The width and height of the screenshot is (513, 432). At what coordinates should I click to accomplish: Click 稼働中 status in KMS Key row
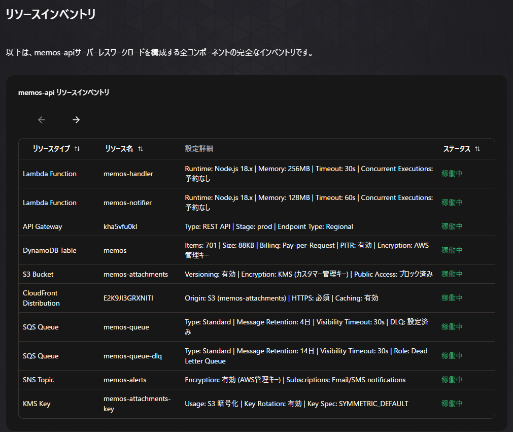tap(452, 403)
